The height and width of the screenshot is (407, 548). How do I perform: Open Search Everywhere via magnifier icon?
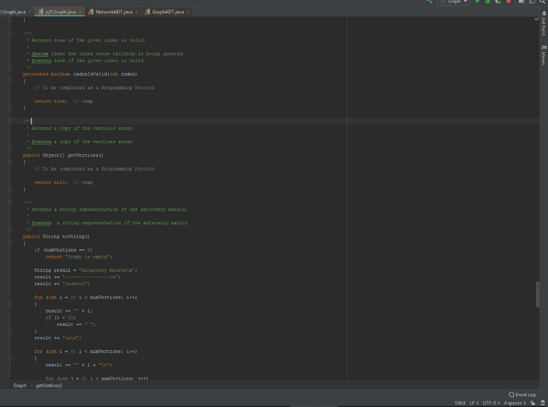(x=543, y=2)
